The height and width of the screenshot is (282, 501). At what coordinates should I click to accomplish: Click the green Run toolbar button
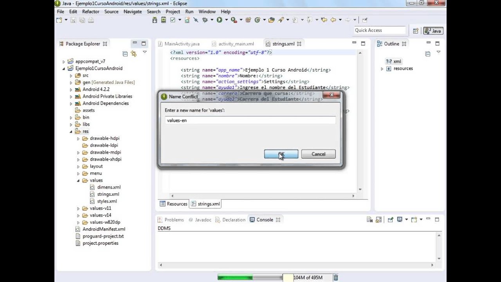coord(219,20)
